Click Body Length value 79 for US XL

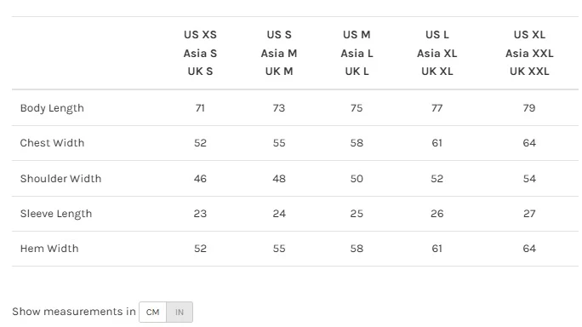tap(529, 108)
